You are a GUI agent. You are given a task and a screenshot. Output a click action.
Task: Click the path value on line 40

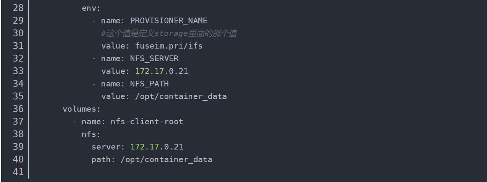[166, 159]
